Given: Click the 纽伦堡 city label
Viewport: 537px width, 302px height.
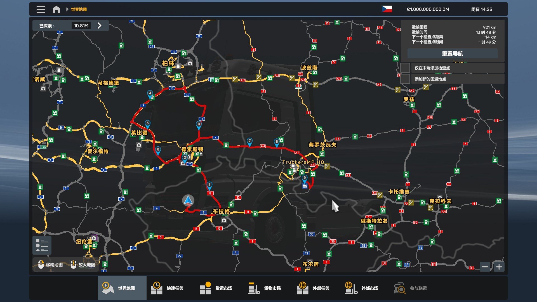Looking at the screenshot, I should [x=84, y=242].
